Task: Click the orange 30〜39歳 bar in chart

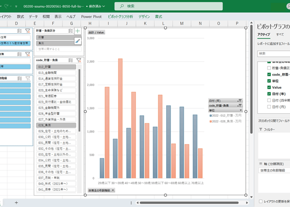Action: (120, 119)
